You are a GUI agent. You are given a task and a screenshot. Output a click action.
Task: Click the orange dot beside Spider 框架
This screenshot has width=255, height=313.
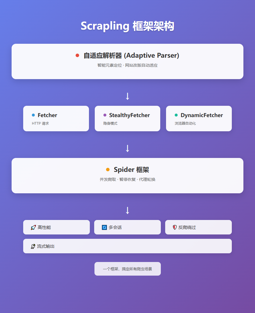point(108,170)
